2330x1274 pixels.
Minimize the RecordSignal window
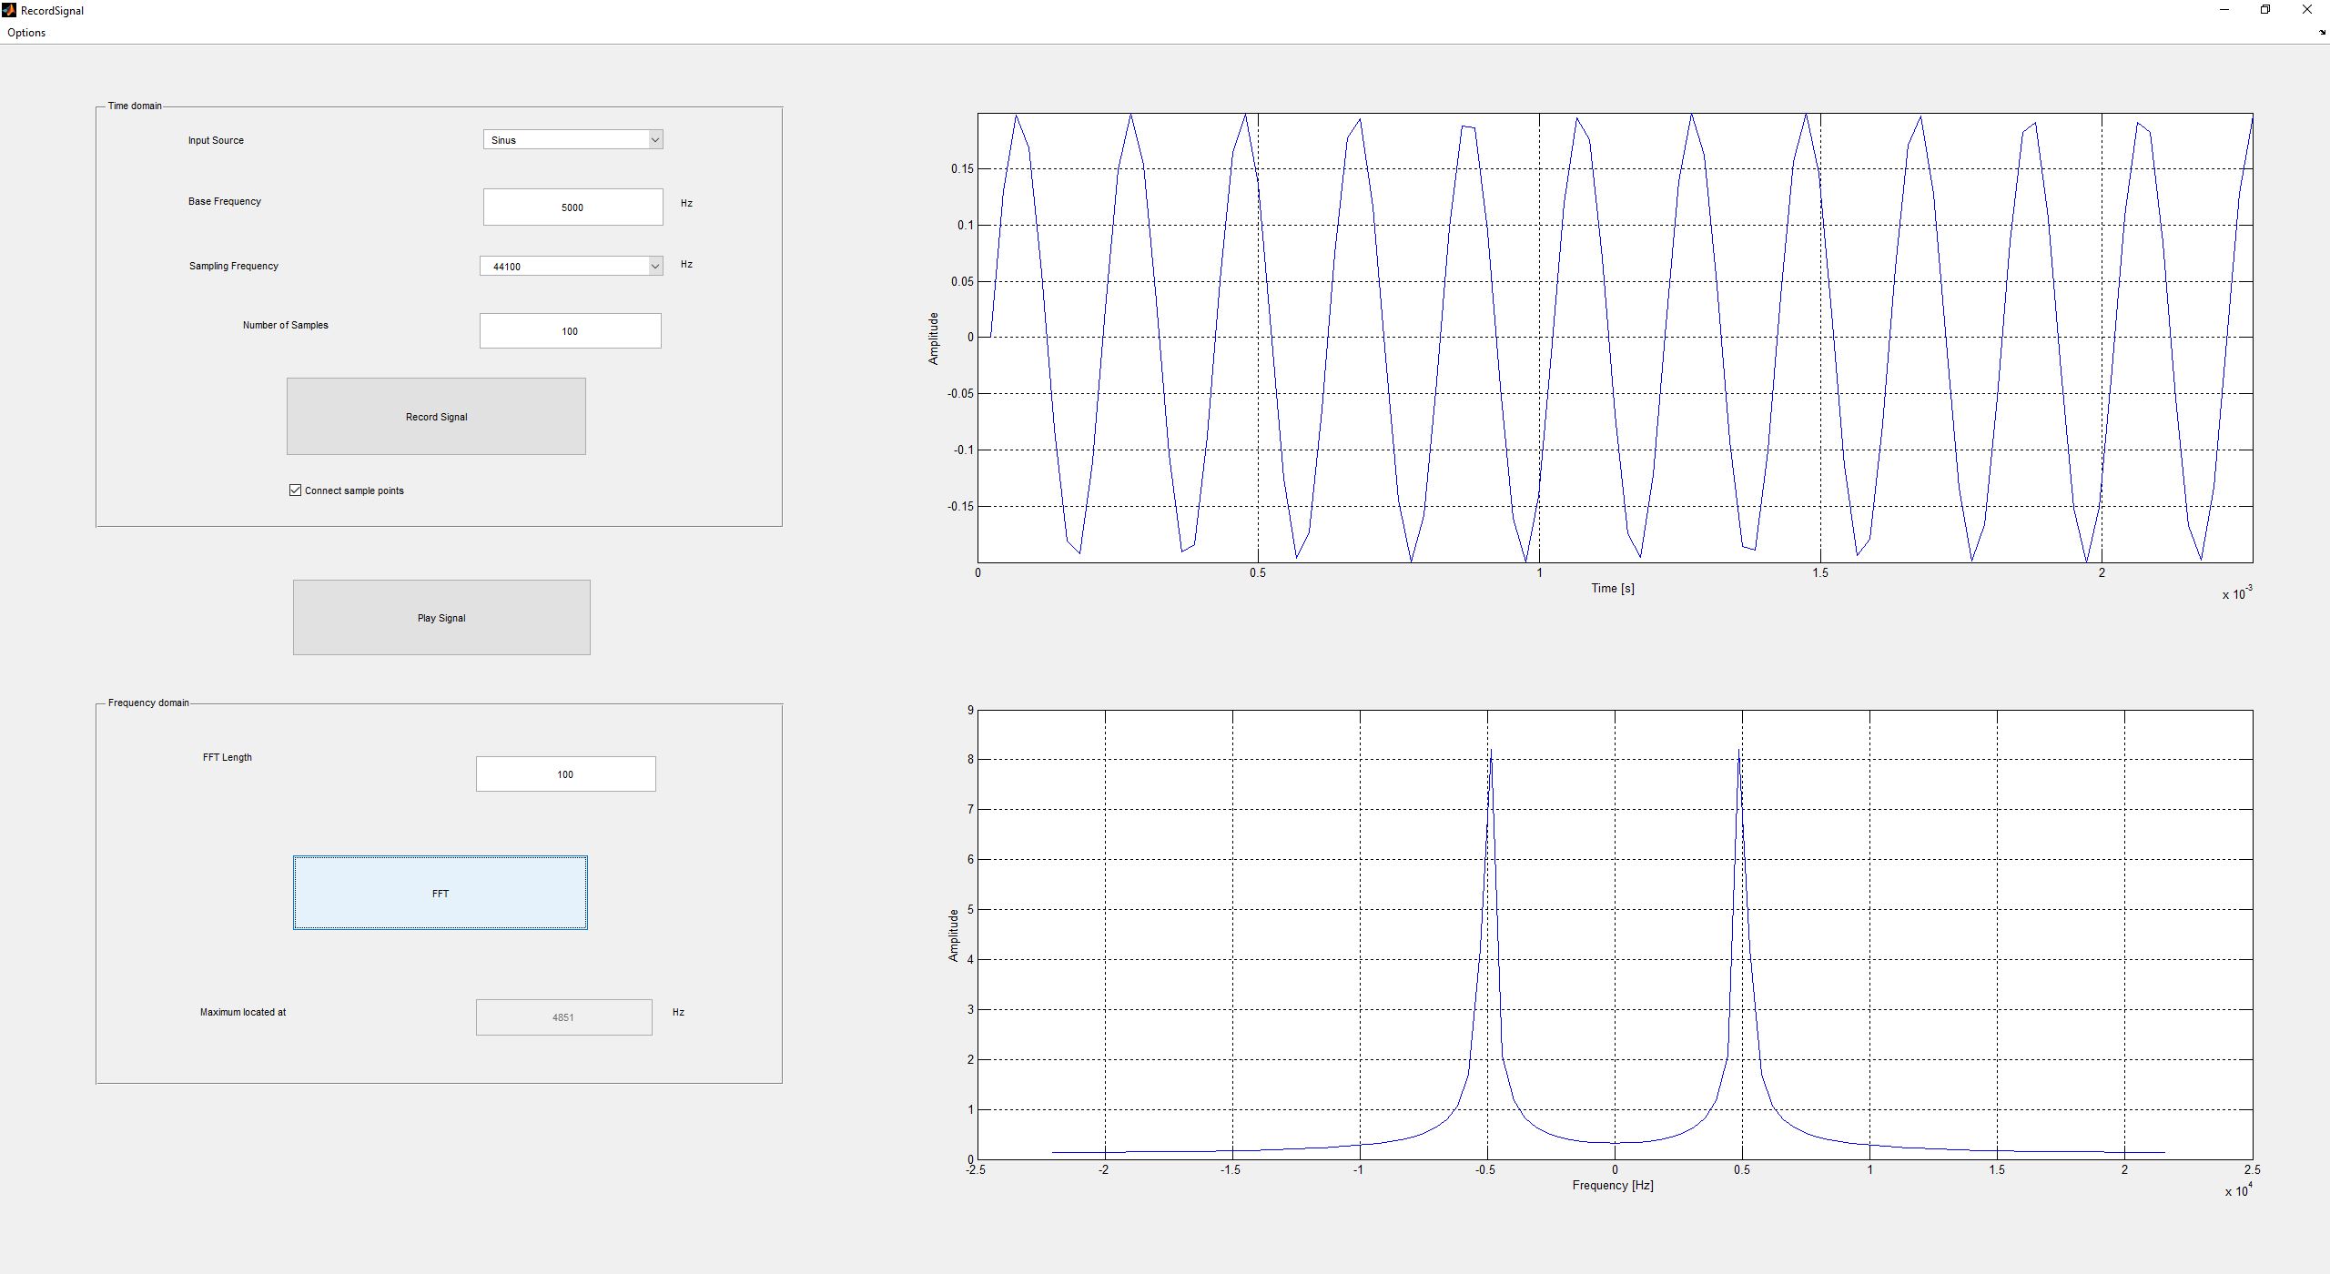click(x=2224, y=10)
